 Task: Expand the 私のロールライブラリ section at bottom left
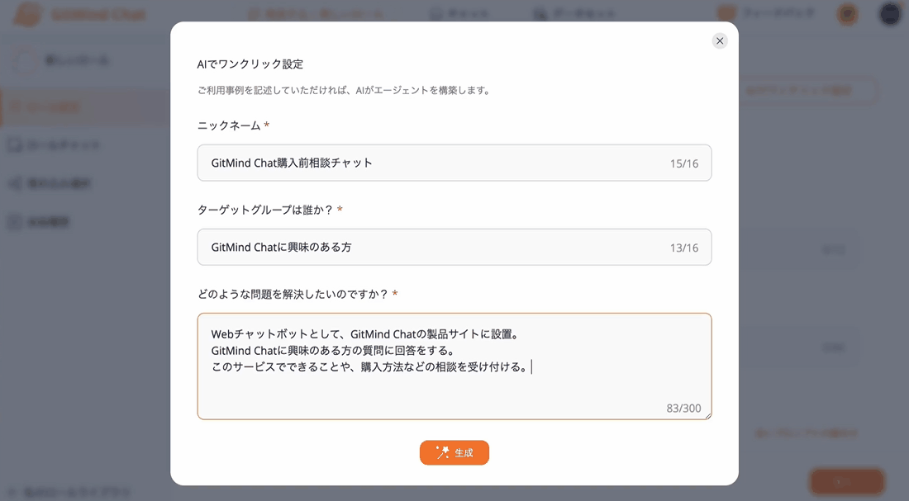[66, 490]
